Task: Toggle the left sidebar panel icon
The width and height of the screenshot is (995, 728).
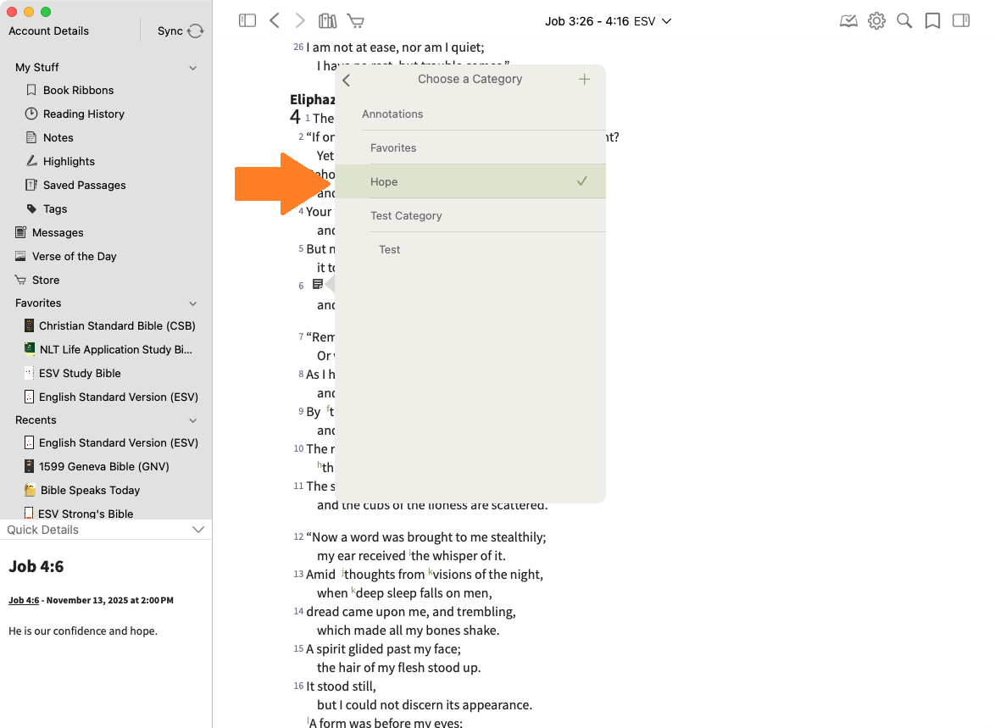Action: [247, 20]
